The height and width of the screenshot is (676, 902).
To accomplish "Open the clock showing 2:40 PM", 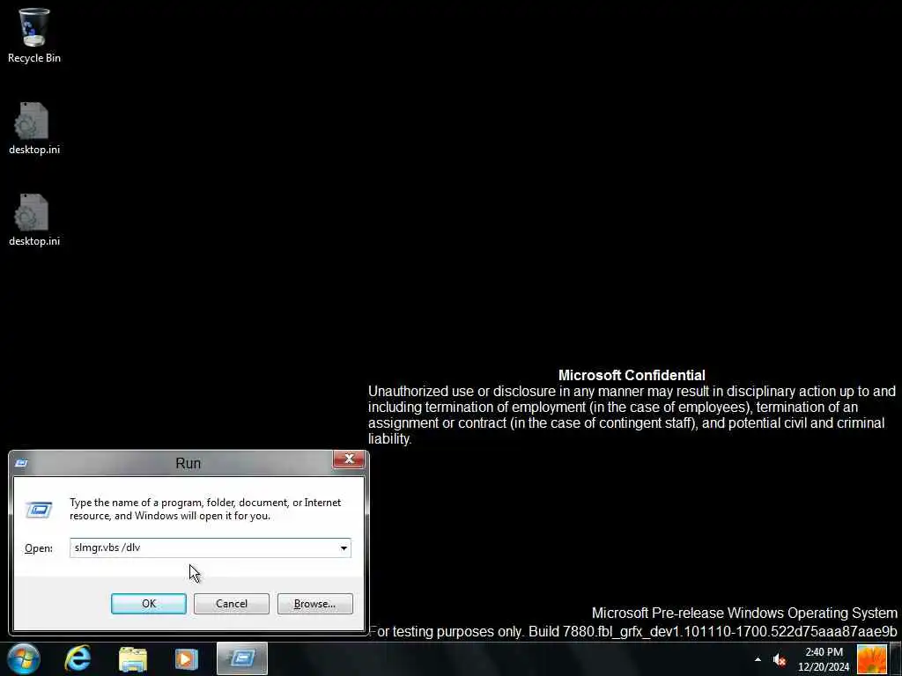I will pos(824,659).
